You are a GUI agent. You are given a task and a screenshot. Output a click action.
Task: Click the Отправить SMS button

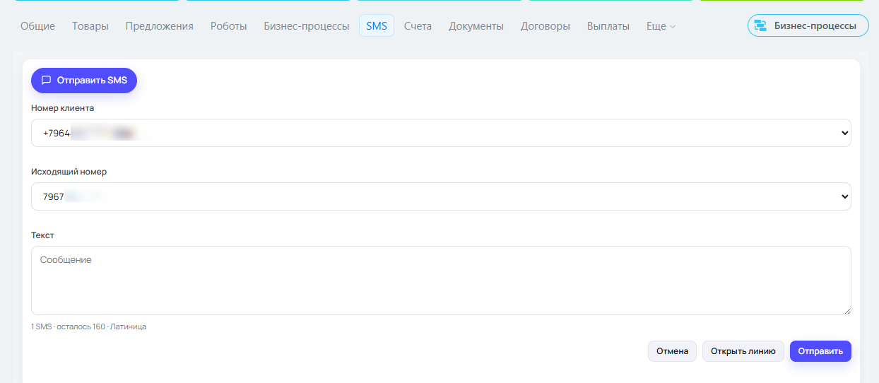pyautogui.click(x=84, y=81)
